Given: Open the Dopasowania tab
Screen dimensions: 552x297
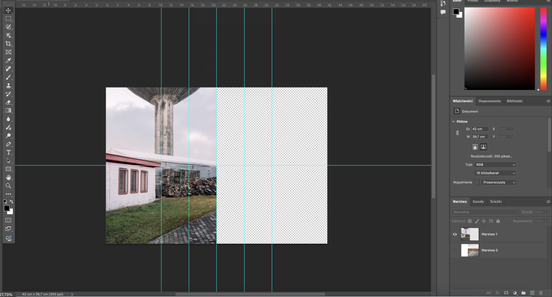Looking at the screenshot, I should coord(489,101).
